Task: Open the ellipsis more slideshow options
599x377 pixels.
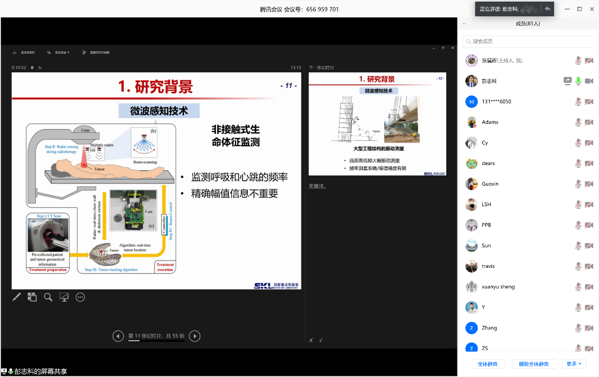Action: click(x=80, y=297)
